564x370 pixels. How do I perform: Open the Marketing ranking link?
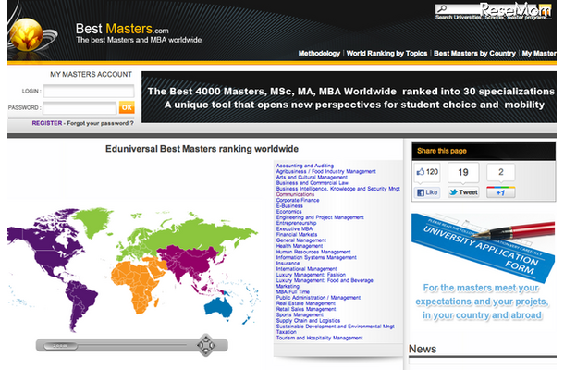coord(288,286)
